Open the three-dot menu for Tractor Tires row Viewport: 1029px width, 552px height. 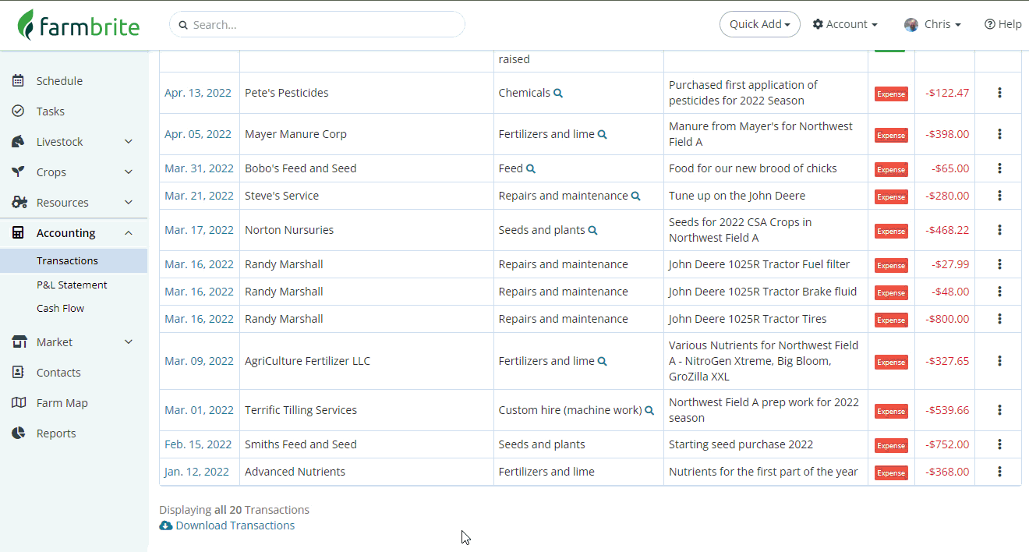coord(999,319)
